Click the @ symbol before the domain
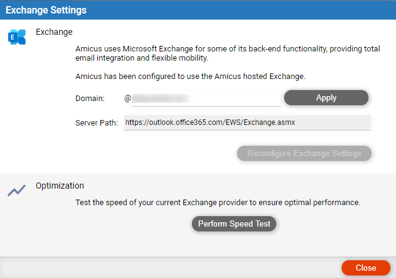The image size is (396, 278). (128, 98)
